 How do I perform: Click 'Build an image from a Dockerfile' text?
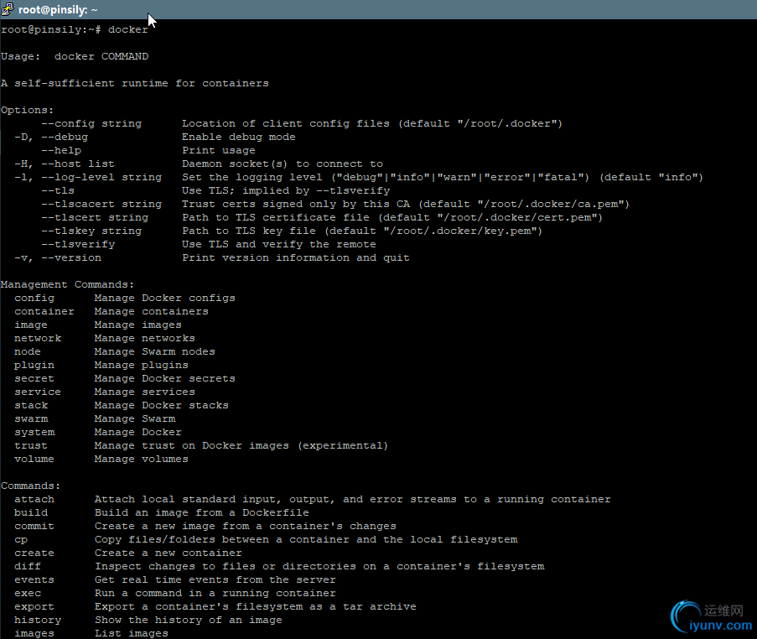pos(202,513)
